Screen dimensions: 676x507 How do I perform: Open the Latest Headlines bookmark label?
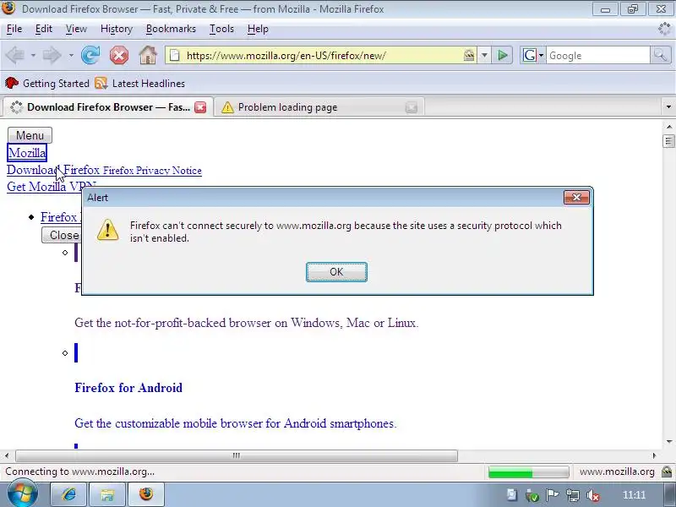(149, 83)
